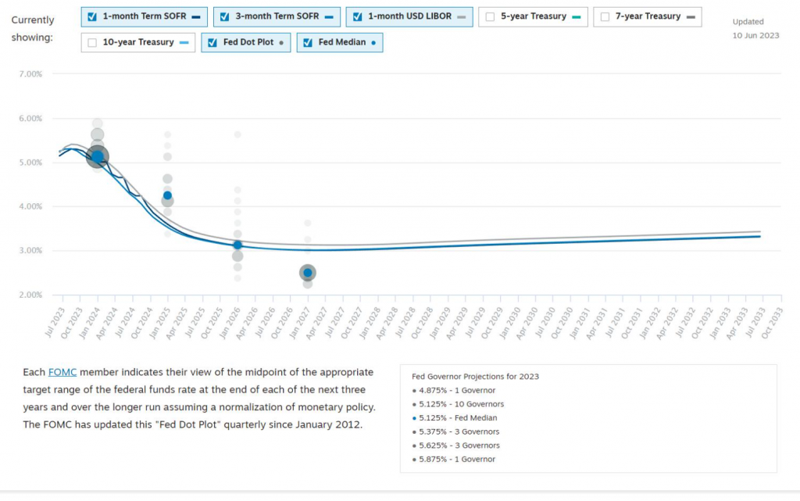Hide the Fed Dot Plot series

tap(213, 43)
